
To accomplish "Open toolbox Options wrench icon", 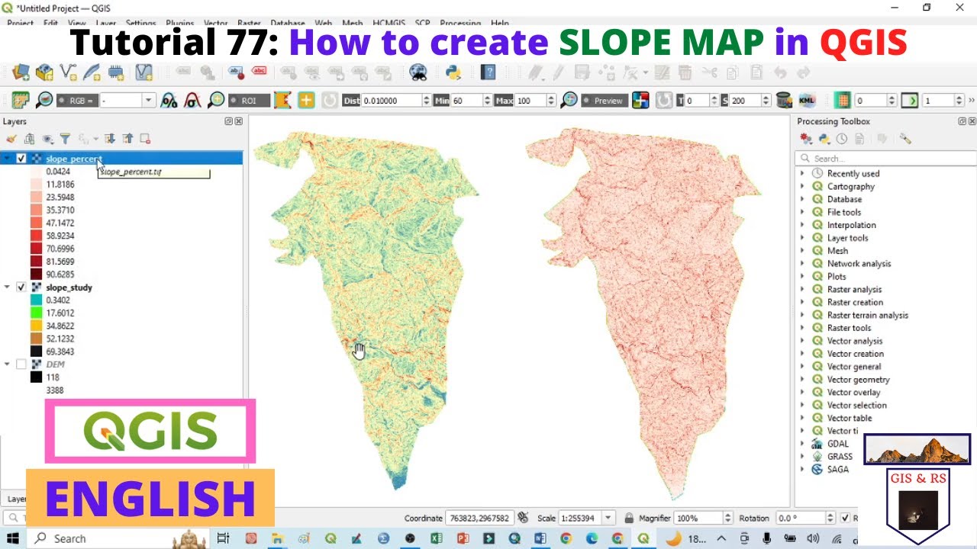I will click(905, 139).
